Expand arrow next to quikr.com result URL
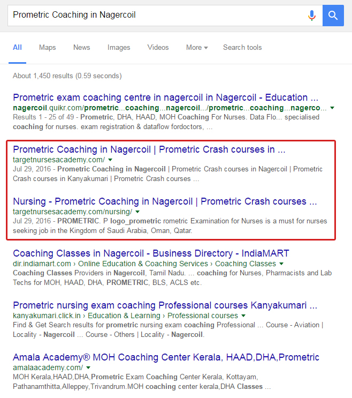The width and height of the screenshot is (352, 398). pos(332,108)
